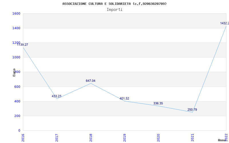Click the Importi chart subtitle

coord(114,10)
